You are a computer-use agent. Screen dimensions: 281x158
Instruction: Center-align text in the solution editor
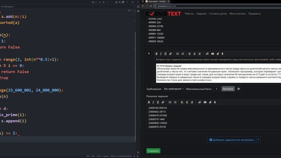pos(187,102)
